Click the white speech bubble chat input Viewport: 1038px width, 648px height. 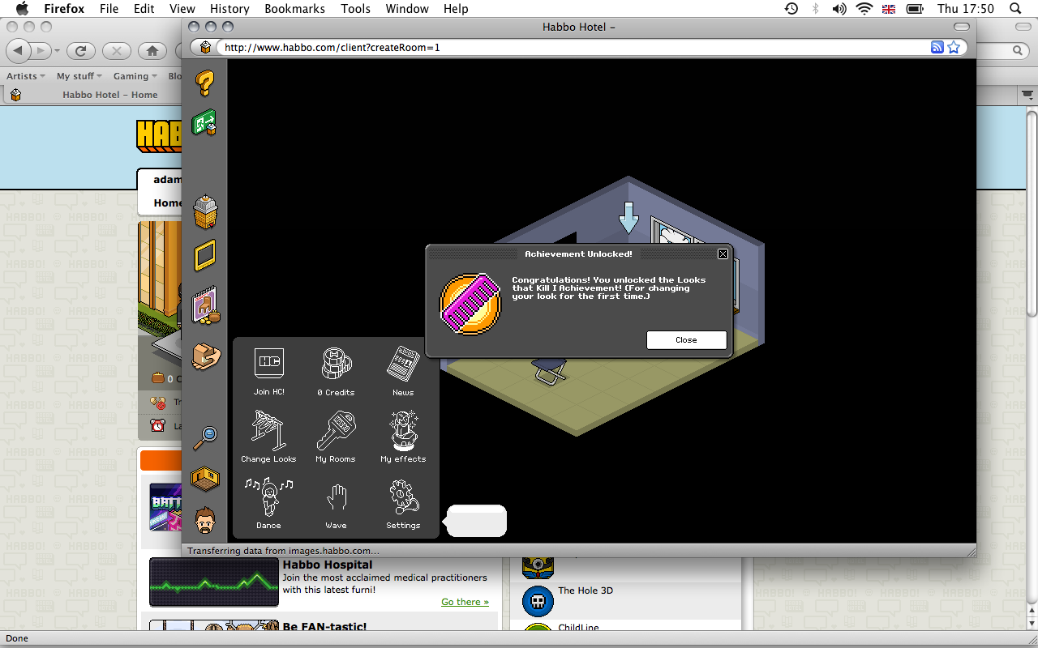pos(477,521)
